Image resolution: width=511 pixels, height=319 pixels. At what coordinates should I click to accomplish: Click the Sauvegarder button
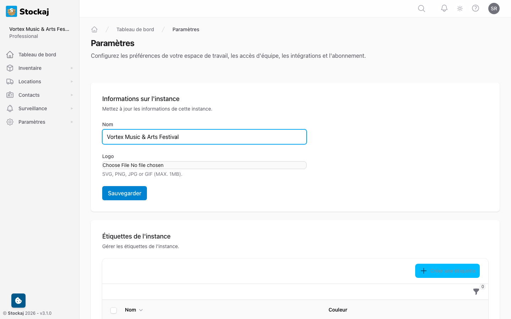click(124, 193)
